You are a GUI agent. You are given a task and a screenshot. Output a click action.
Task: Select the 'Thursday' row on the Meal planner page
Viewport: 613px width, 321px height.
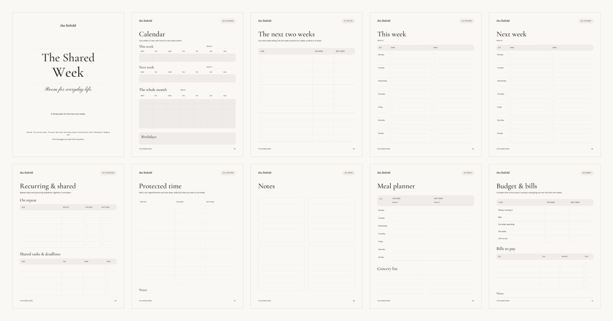[x=425, y=234]
